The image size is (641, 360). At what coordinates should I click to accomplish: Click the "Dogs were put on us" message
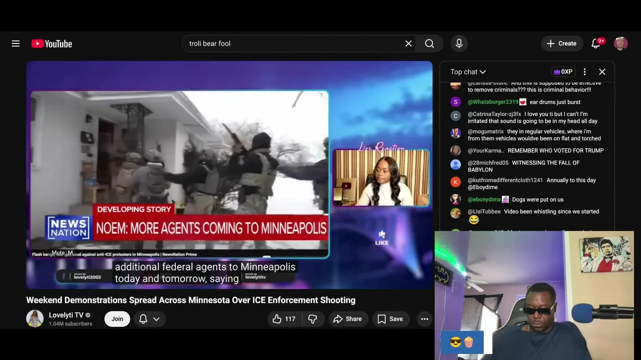[x=538, y=199]
